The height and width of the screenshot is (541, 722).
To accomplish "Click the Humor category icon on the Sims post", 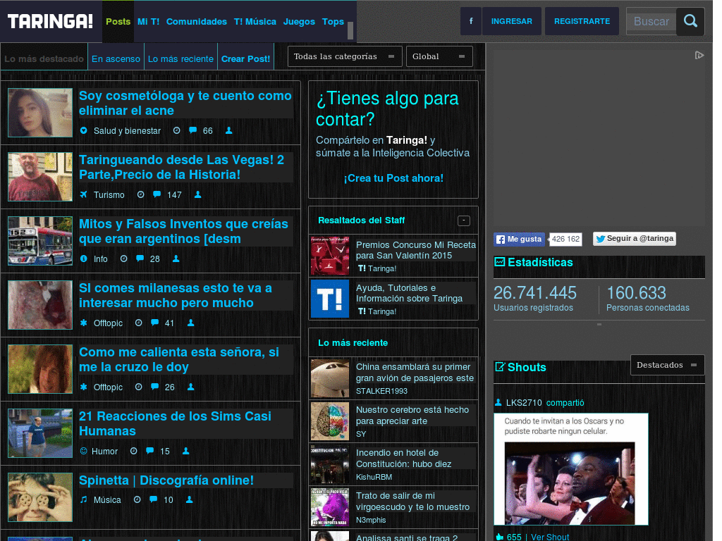I will pos(85,451).
